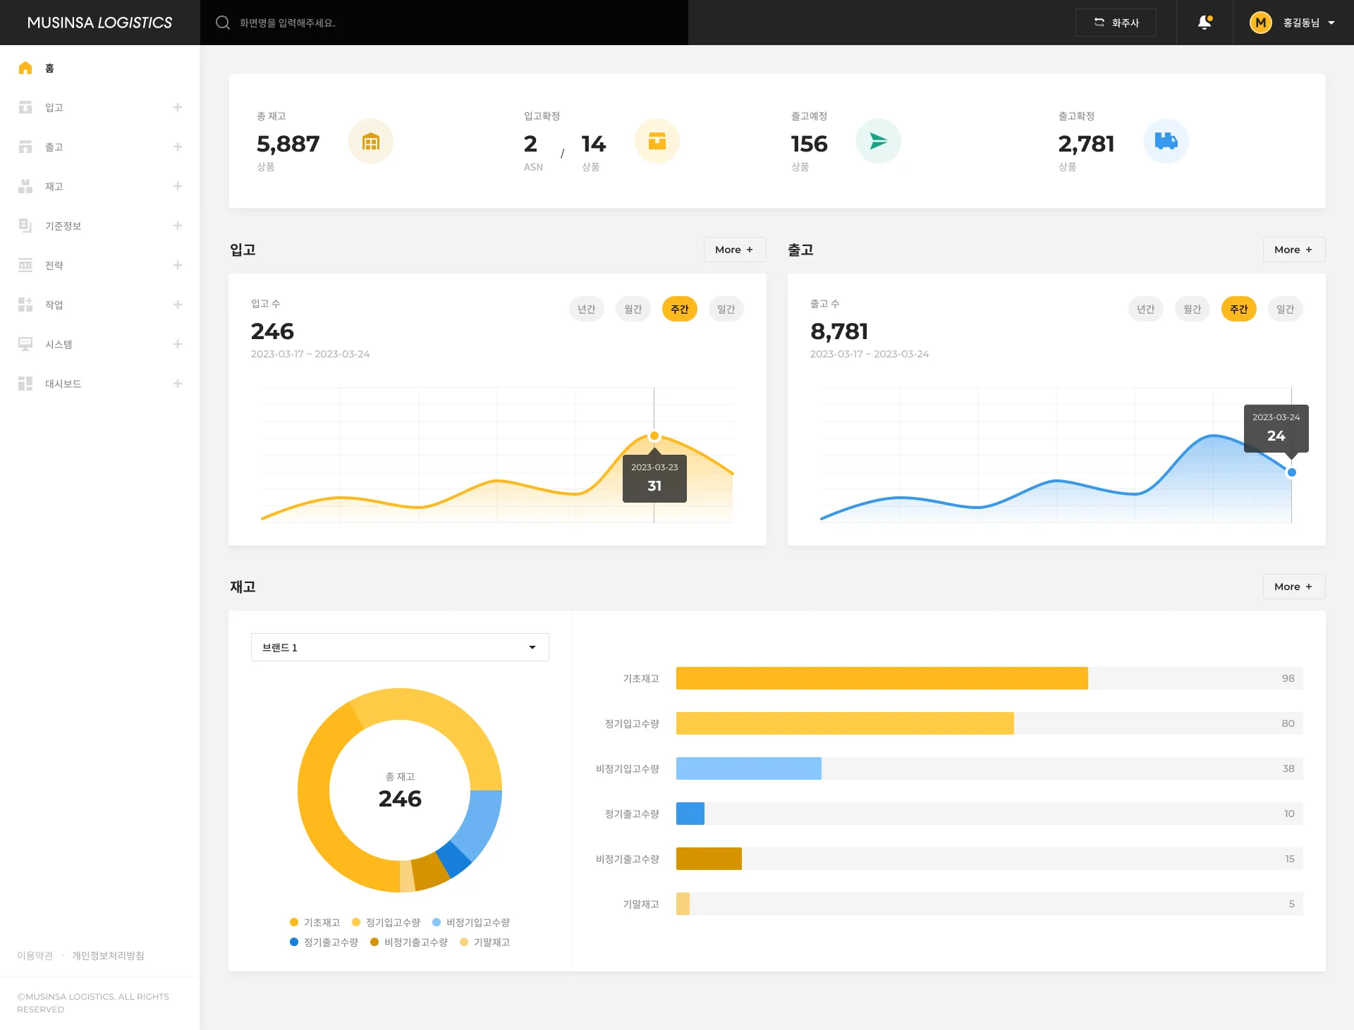Click the search magnifier icon
The image size is (1354, 1030).
point(223,23)
